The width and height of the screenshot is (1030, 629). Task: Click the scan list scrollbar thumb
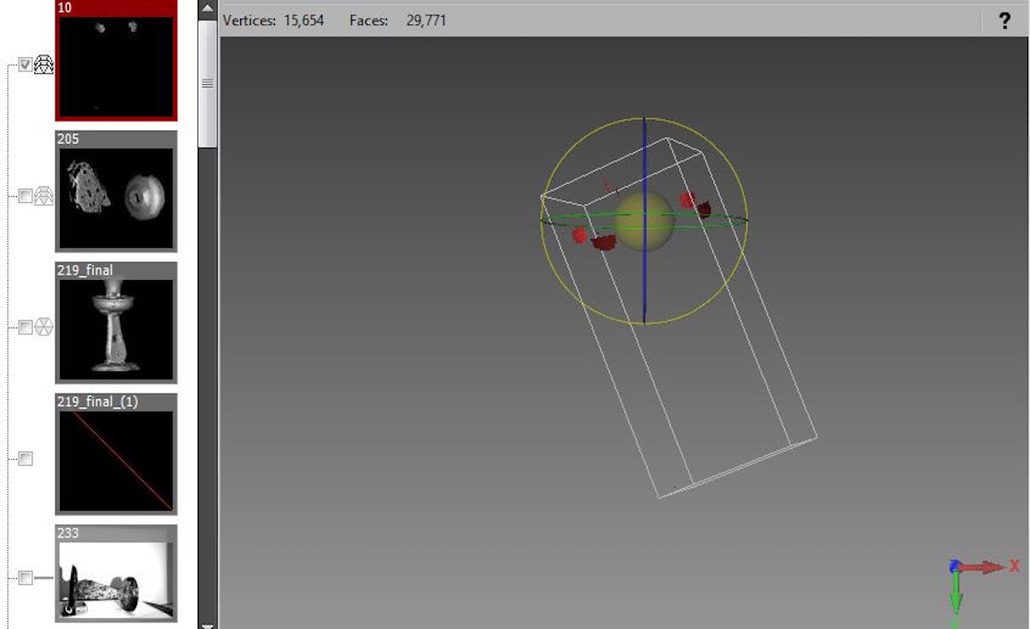point(207,83)
